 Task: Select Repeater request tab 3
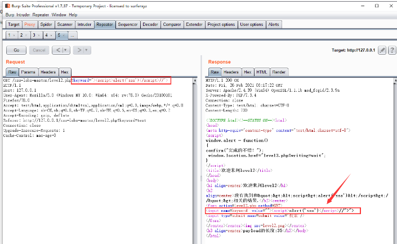(x=34, y=35)
